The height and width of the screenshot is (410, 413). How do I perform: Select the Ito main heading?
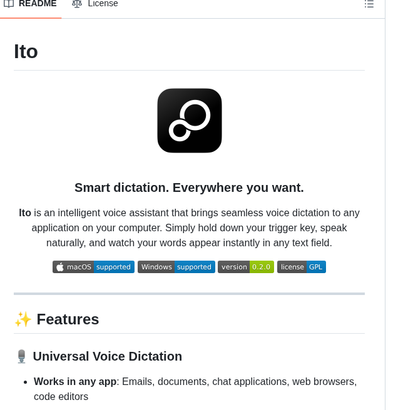click(x=26, y=51)
